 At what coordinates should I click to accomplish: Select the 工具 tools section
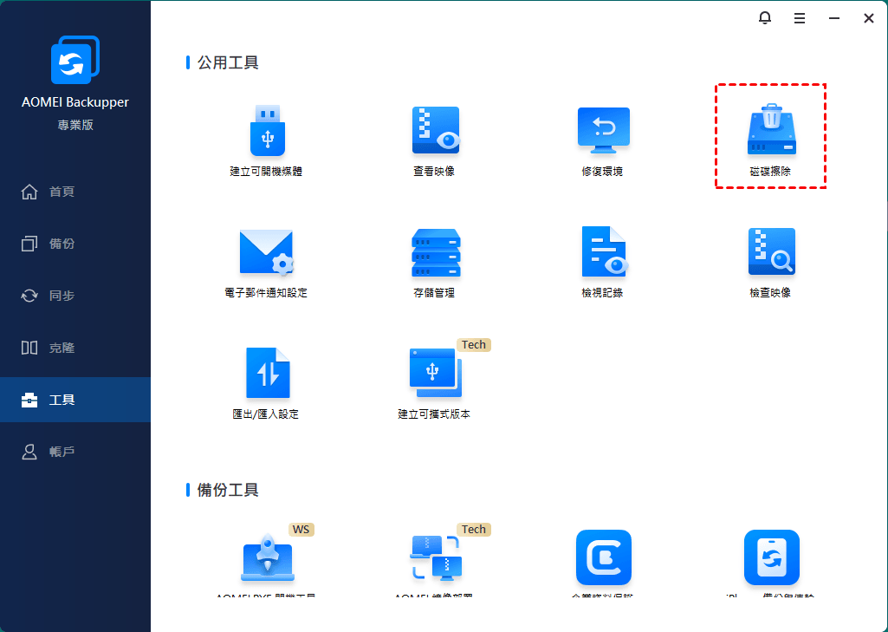(x=75, y=400)
